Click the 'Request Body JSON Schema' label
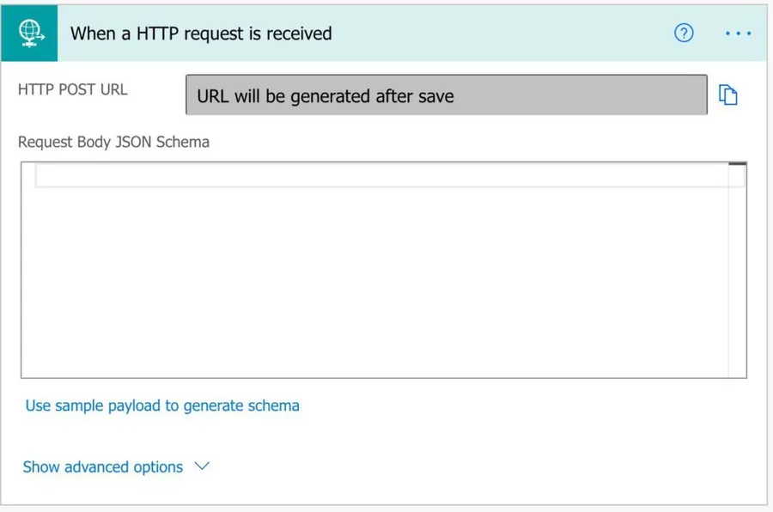 113,142
